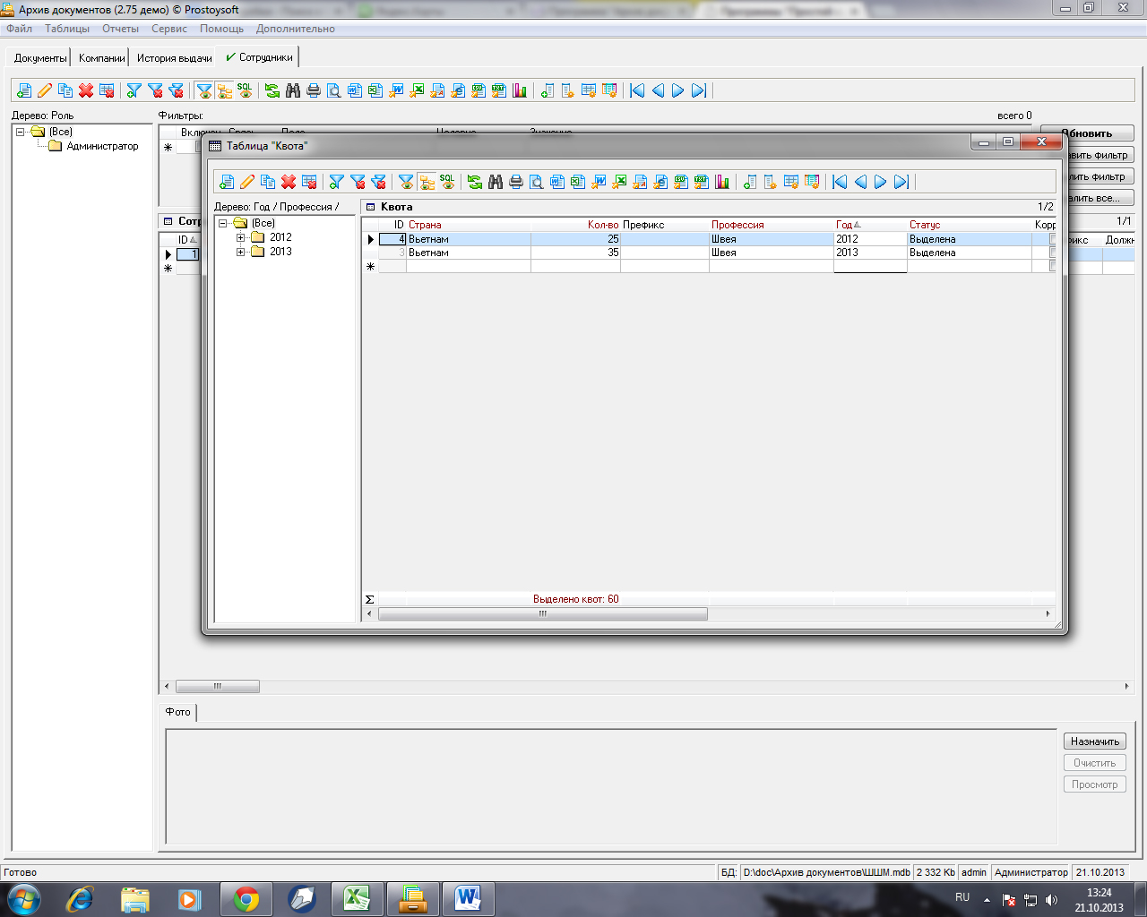Click the Очистить button
1147x917 pixels.
pos(1094,763)
